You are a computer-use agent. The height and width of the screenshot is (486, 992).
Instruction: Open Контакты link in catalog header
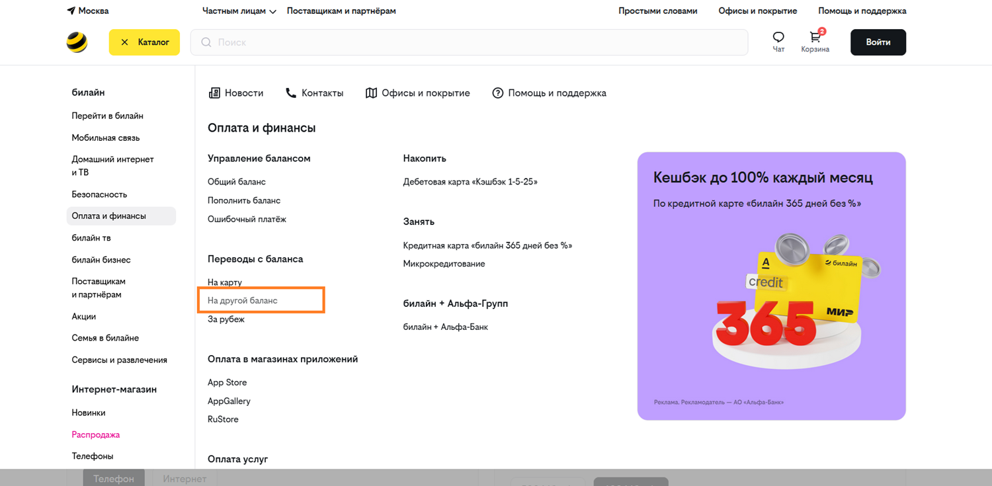coord(315,93)
